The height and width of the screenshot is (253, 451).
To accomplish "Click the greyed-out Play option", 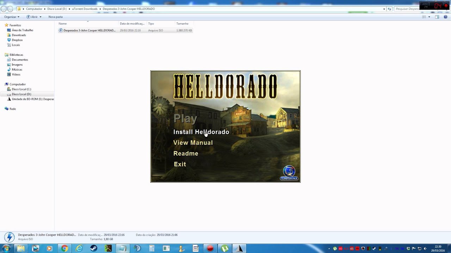I will point(185,118).
